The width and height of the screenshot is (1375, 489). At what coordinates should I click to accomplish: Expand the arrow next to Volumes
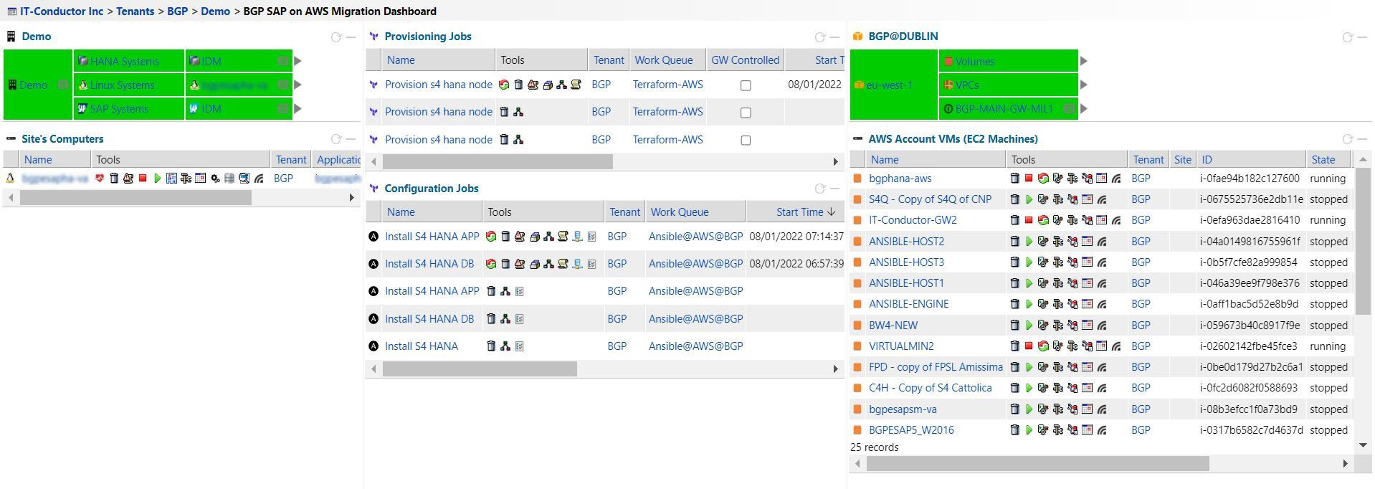point(1084,61)
